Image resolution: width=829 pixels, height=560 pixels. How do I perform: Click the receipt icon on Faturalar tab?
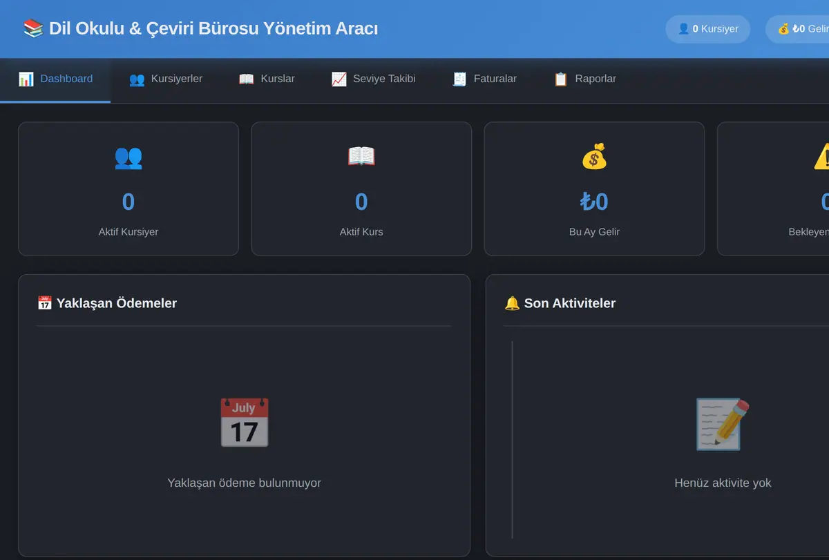tap(459, 79)
